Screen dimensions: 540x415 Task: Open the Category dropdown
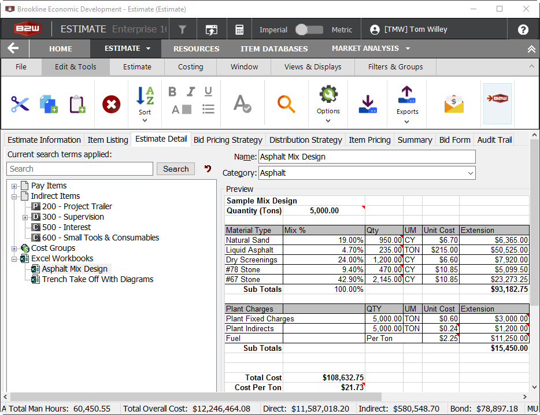point(470,173)
